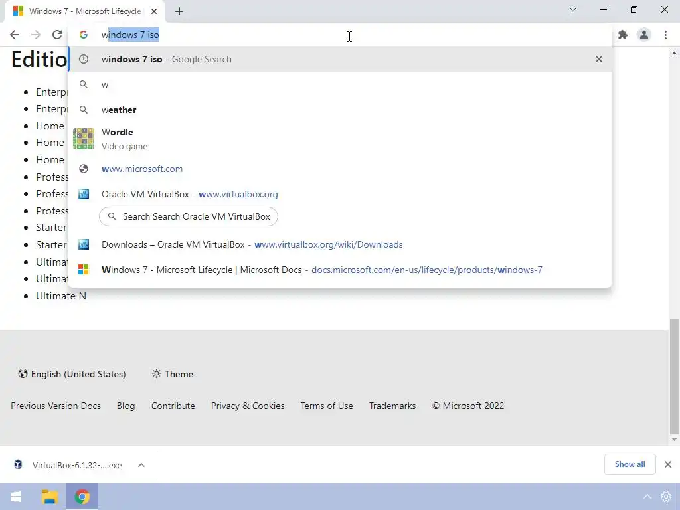Viewport: 680px width, 510px height.
Task: Click the 'Ultimate N' list item text
Action: coord(61,296)
